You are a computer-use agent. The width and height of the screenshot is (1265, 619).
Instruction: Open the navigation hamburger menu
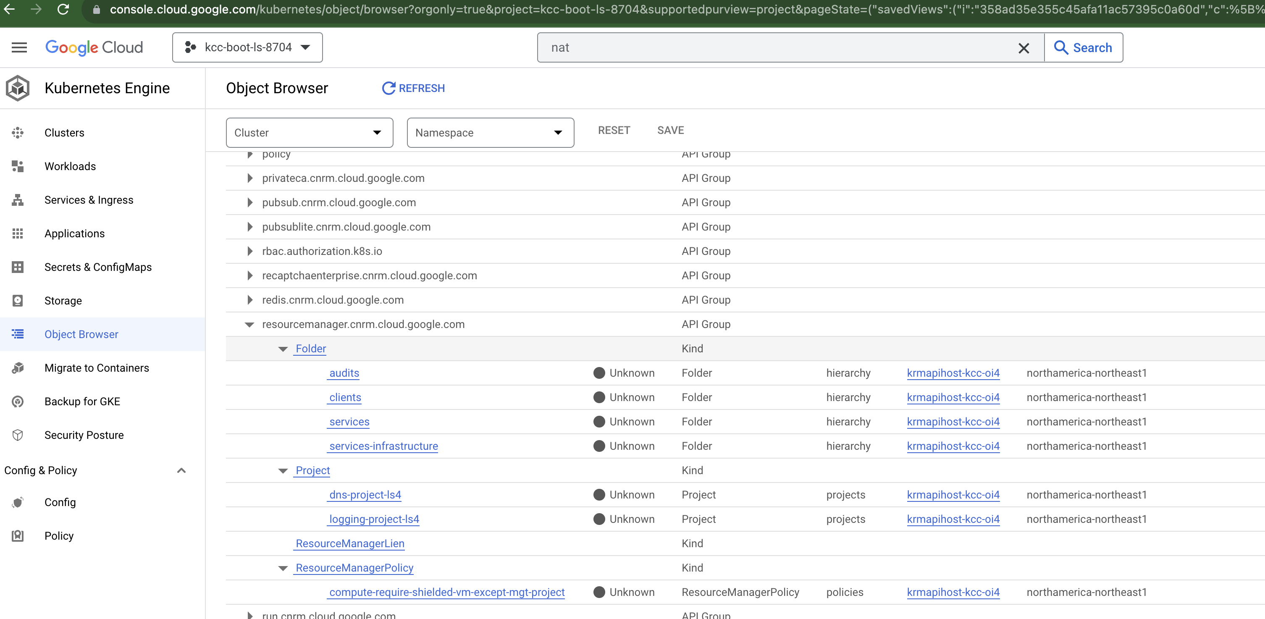[18, 47]
